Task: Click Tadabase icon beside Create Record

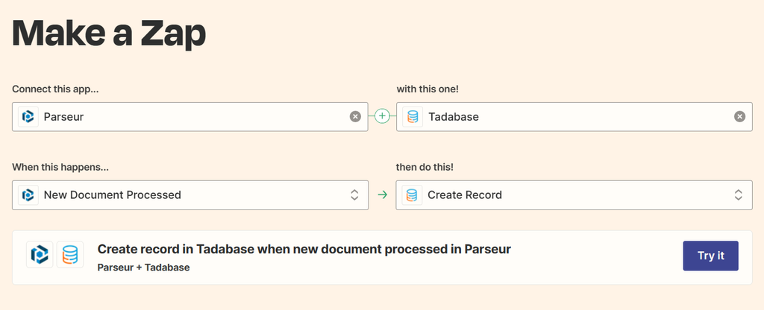Action: (x=412, y=195)
